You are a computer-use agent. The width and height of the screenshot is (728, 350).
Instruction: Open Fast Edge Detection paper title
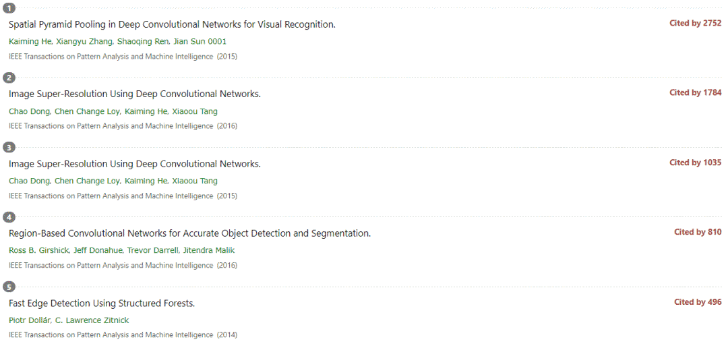coord(102,303)
